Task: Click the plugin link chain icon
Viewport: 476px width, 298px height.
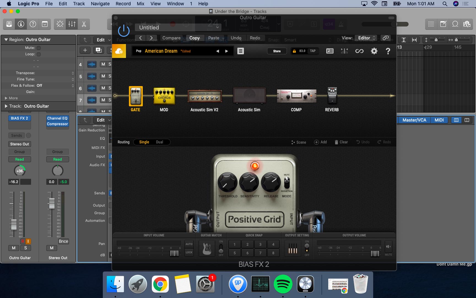Action: pos(386,38)
